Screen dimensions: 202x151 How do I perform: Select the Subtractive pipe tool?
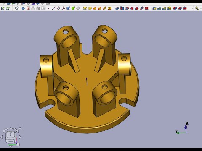(137, 8)
